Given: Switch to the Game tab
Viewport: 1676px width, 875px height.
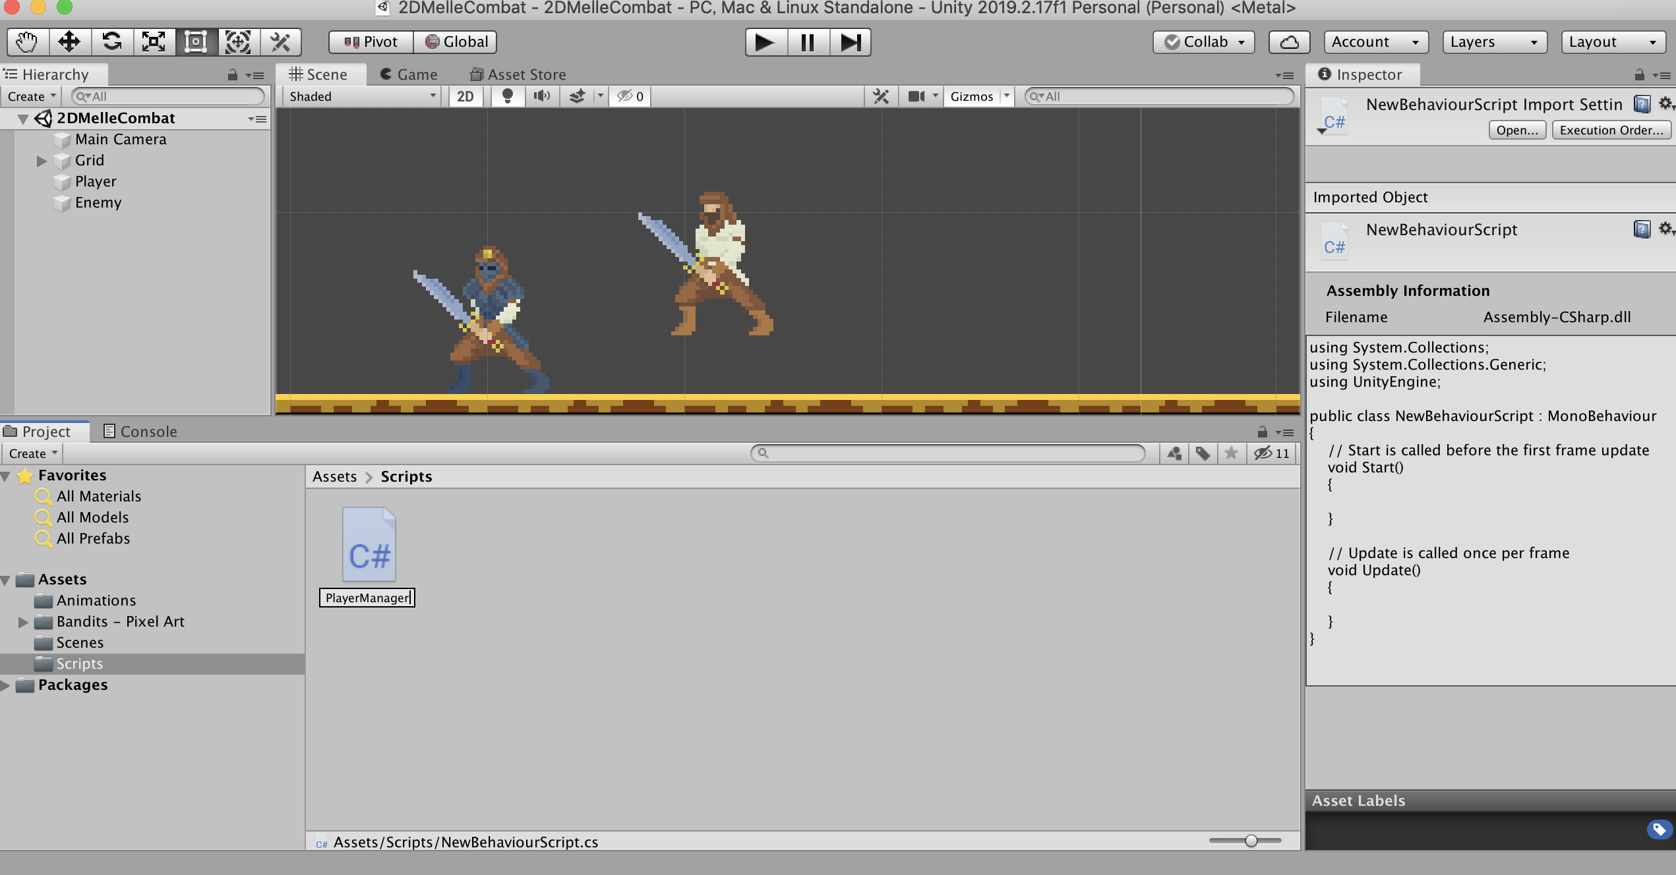Looking at the screenshot, I should (409, 74).
